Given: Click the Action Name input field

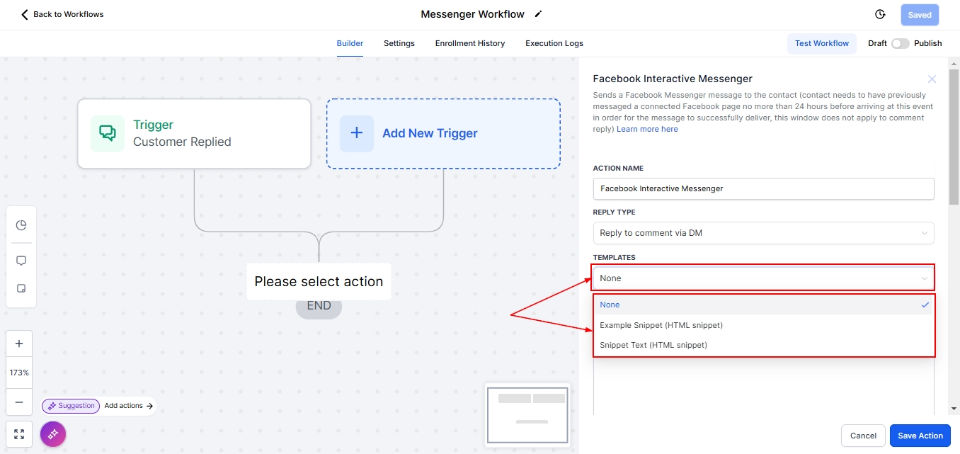Looking at the screenshot, I should [763, 188].
